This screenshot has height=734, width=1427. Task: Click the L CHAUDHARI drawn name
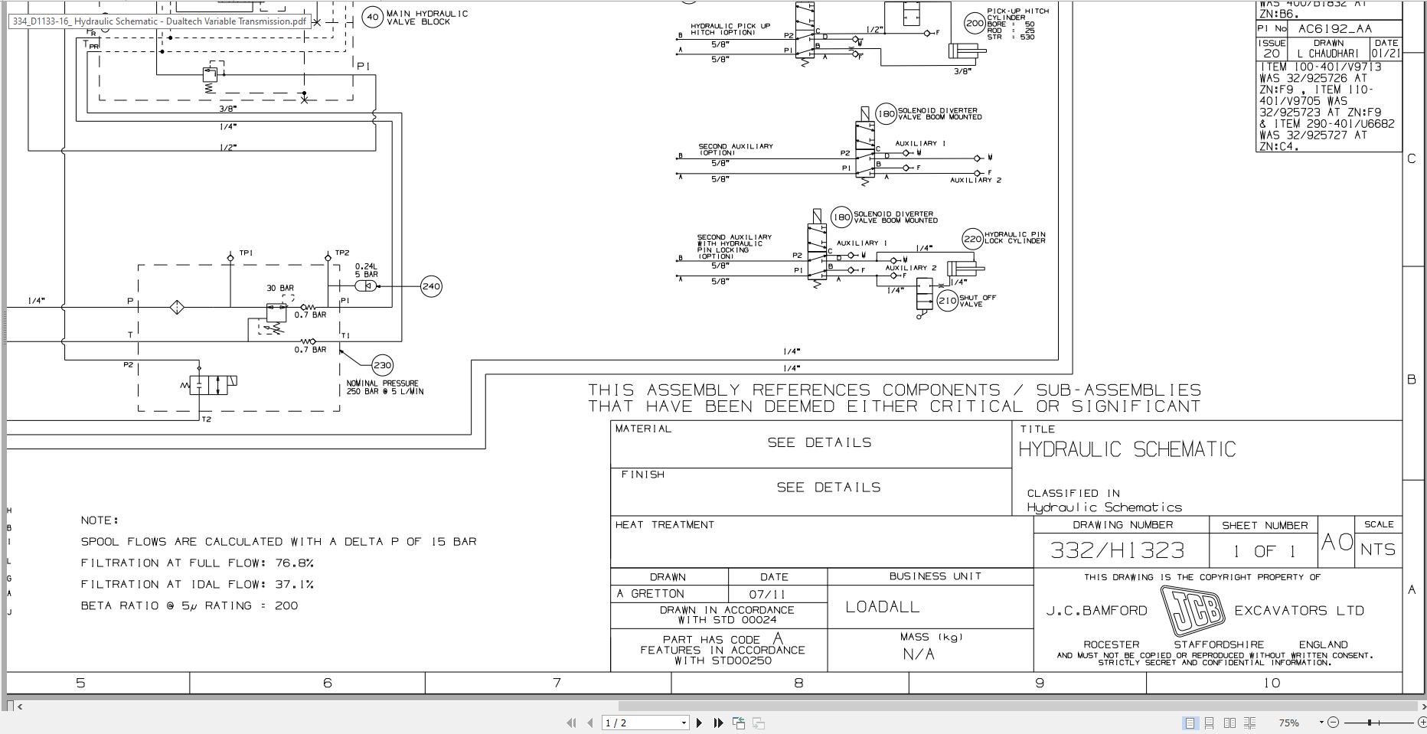(x=1328, y=54)
